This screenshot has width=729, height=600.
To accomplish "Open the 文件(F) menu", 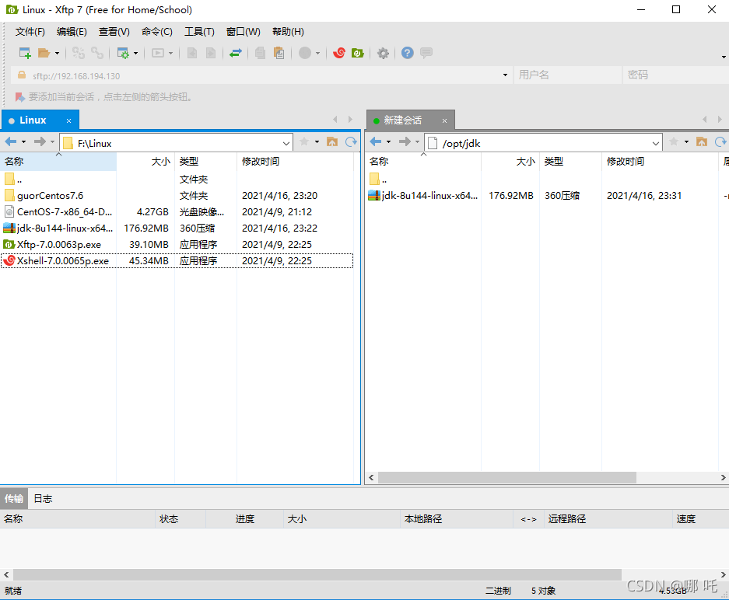I will (30, 32).
